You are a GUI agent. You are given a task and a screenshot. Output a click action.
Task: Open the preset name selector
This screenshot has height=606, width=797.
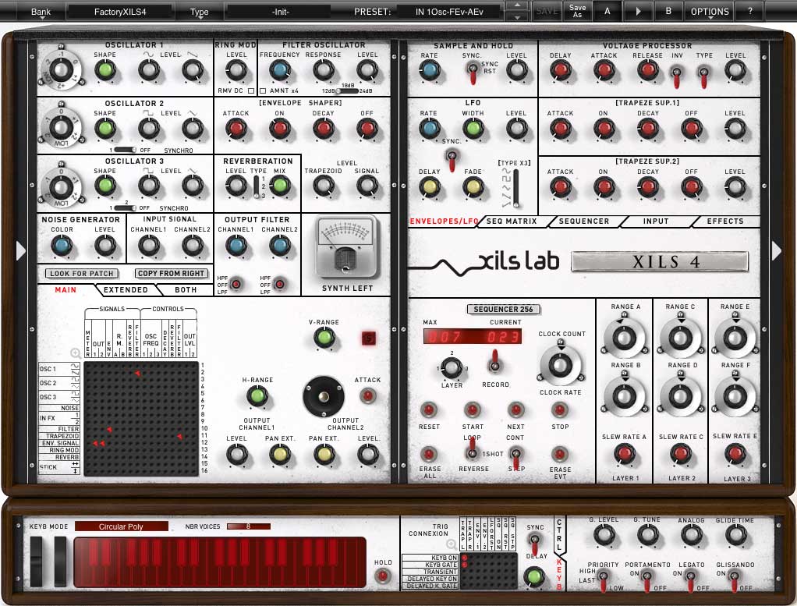coord(449,12)
